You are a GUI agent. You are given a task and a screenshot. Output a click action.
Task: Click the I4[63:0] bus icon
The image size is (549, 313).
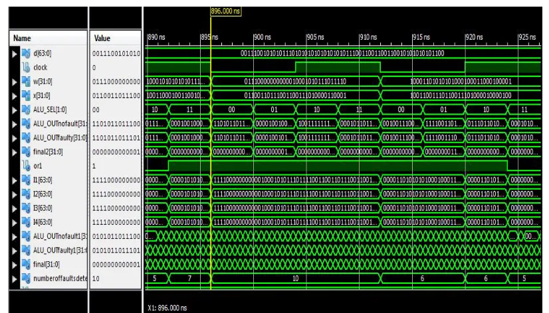26,222
